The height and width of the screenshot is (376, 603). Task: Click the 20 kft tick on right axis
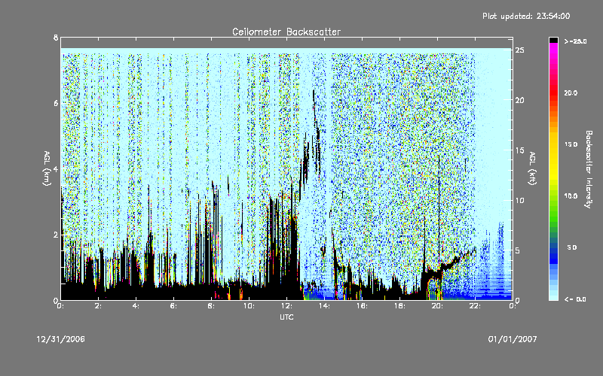pyautogui.click(x=520, y=100)
